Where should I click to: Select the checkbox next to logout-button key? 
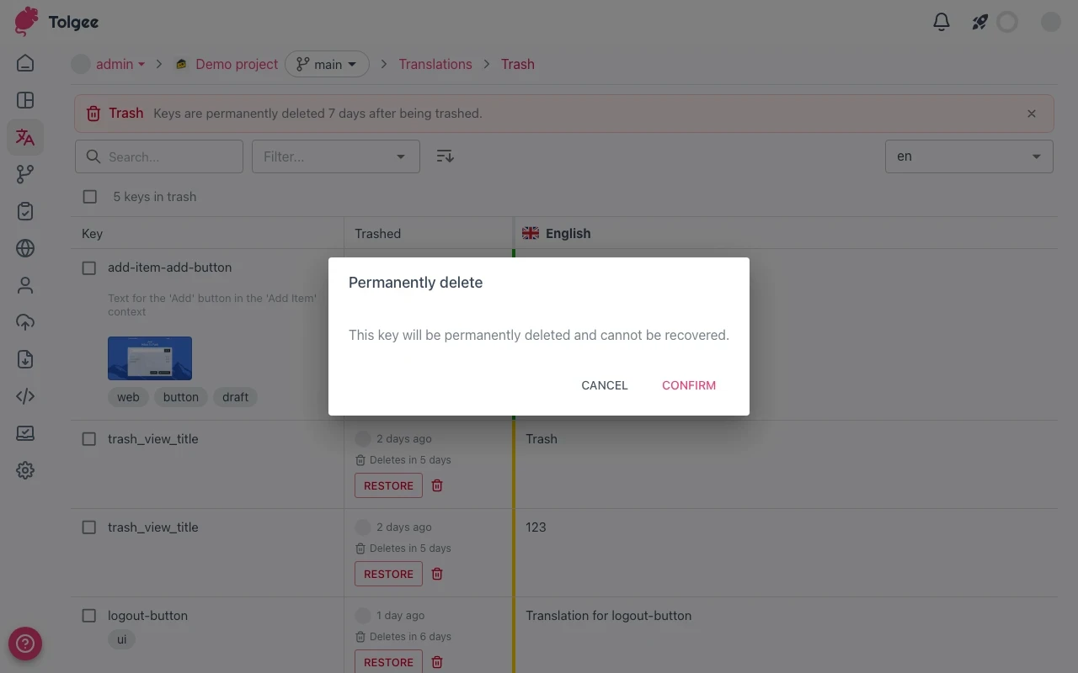[88, 615]
